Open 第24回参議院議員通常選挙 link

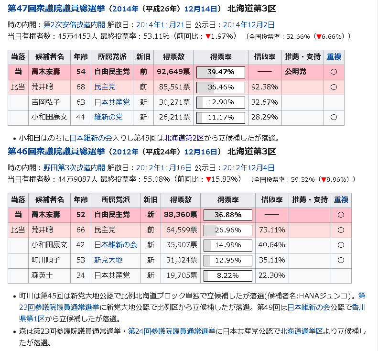point(172,331)
